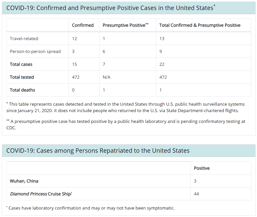Click the Cases among Persons Repatriated heading
The height and width of the screenshot is (217, 257).
(98, 151)
